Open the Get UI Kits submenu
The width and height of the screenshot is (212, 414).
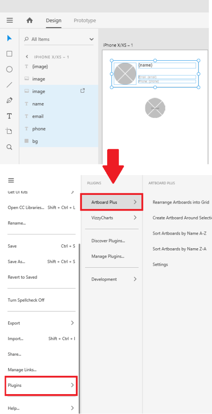(42, 192)
